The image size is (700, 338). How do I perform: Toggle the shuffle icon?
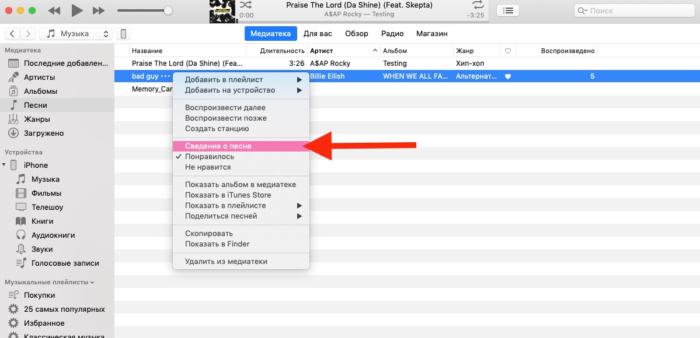click(x=245, y=5)
